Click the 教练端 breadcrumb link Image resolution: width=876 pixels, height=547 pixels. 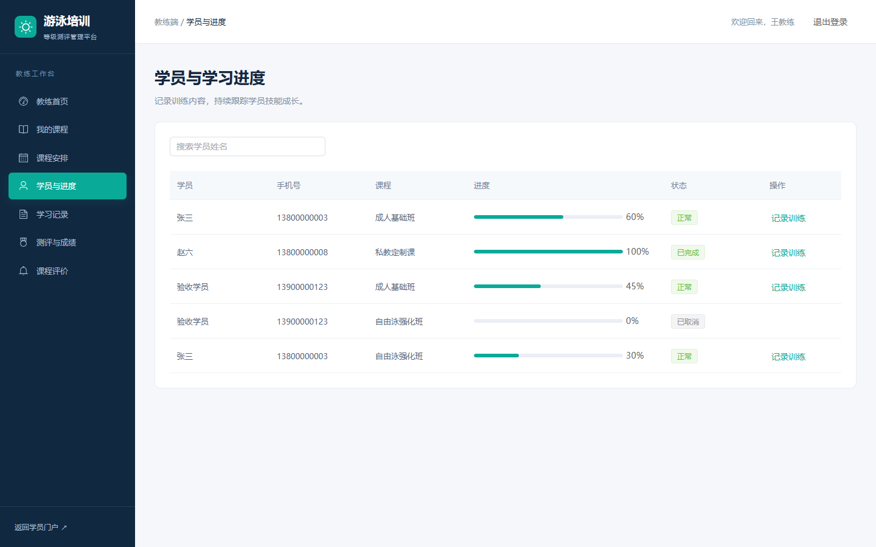click(166, 22)
